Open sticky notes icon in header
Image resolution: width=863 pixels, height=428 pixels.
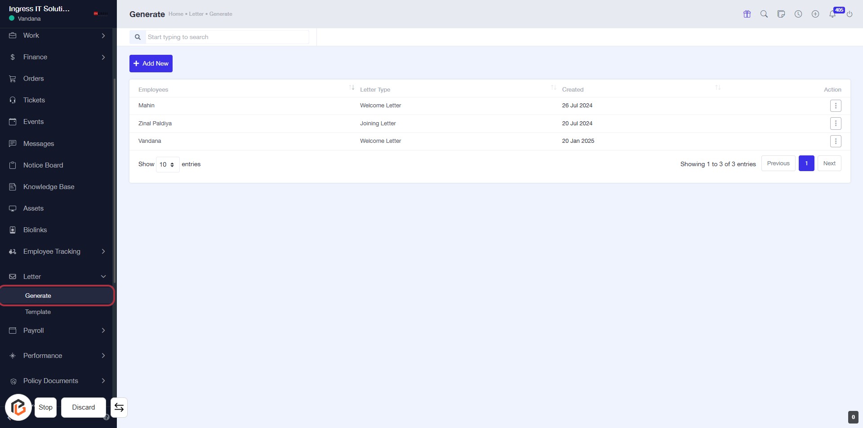pos(781,14)
